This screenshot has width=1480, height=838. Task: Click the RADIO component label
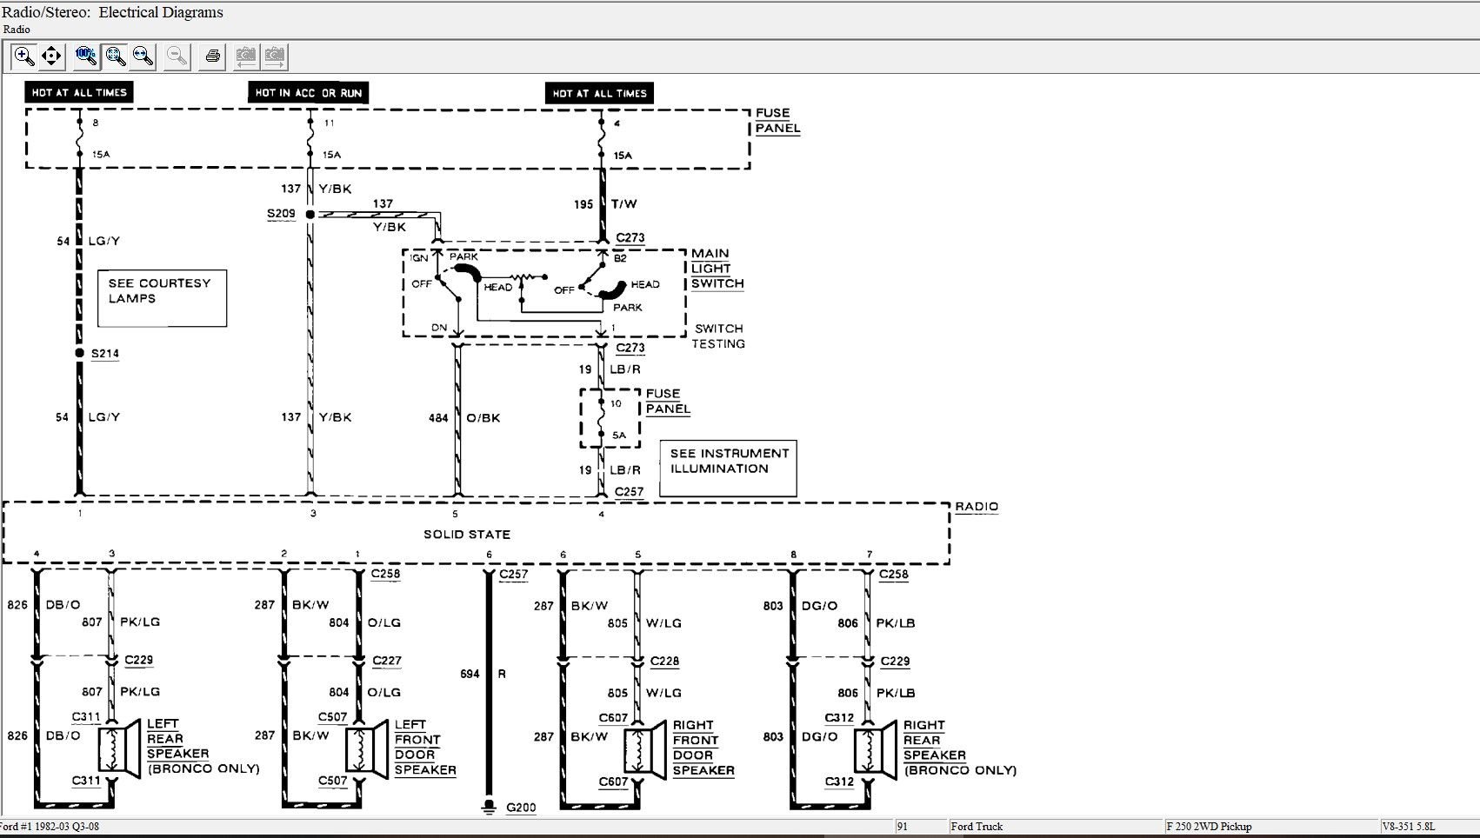pyautogui.click(x=977, y=506)
